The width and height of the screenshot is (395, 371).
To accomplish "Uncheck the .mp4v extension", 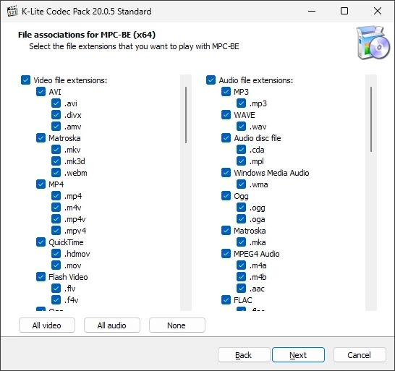I will tap(56, 219).
